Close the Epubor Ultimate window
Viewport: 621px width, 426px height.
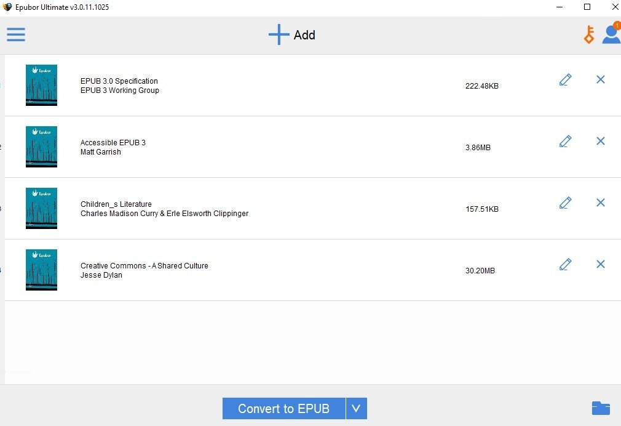tap(615, 7)
